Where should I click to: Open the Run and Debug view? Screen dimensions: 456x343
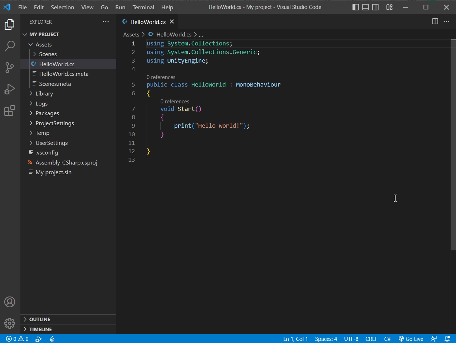coord(10,89)
